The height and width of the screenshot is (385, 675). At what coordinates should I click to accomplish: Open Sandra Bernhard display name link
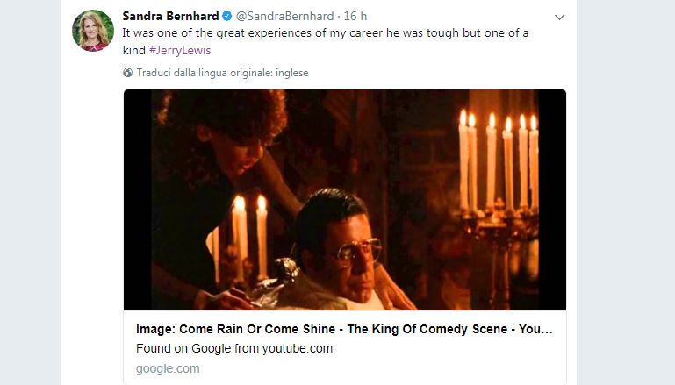[x=170, y=17]
